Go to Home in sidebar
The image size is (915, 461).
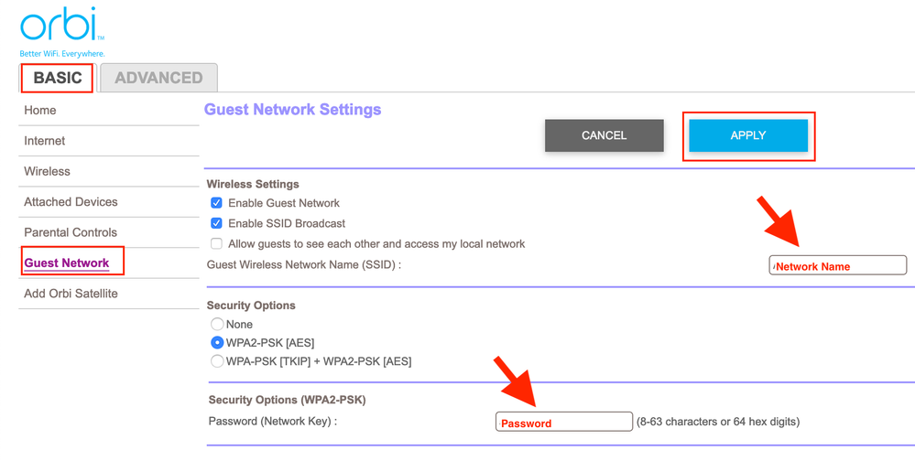(x=40, y=111)
